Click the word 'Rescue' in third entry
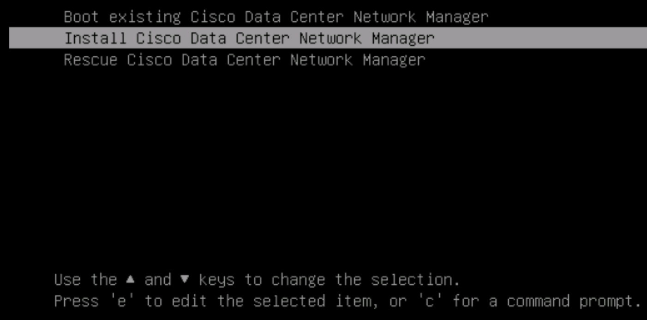This screenshot has width=647, height=320. point(91,60)
